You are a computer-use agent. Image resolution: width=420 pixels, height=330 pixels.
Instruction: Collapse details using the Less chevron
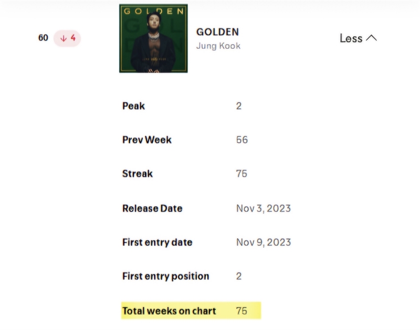pos(359,38)
